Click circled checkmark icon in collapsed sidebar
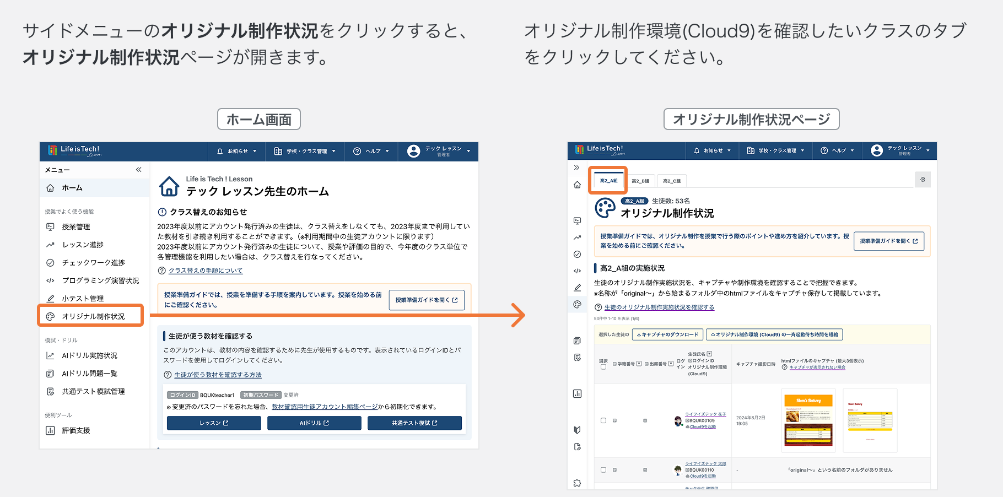Screen dimensions: 1003x497 [x=577, y=255]
